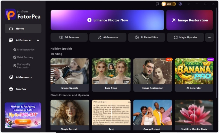Viewport: 219px width, 133px height.
Task: Select the AI Enhancer sidebar menu item
Action: pyautogui.click(x=23, y=40)
